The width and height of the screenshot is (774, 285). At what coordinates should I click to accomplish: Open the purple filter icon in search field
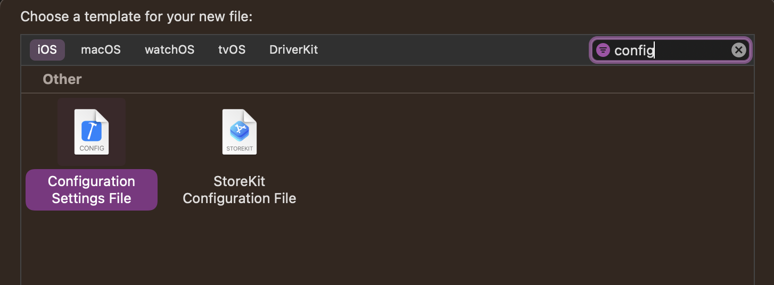(603, 50)
